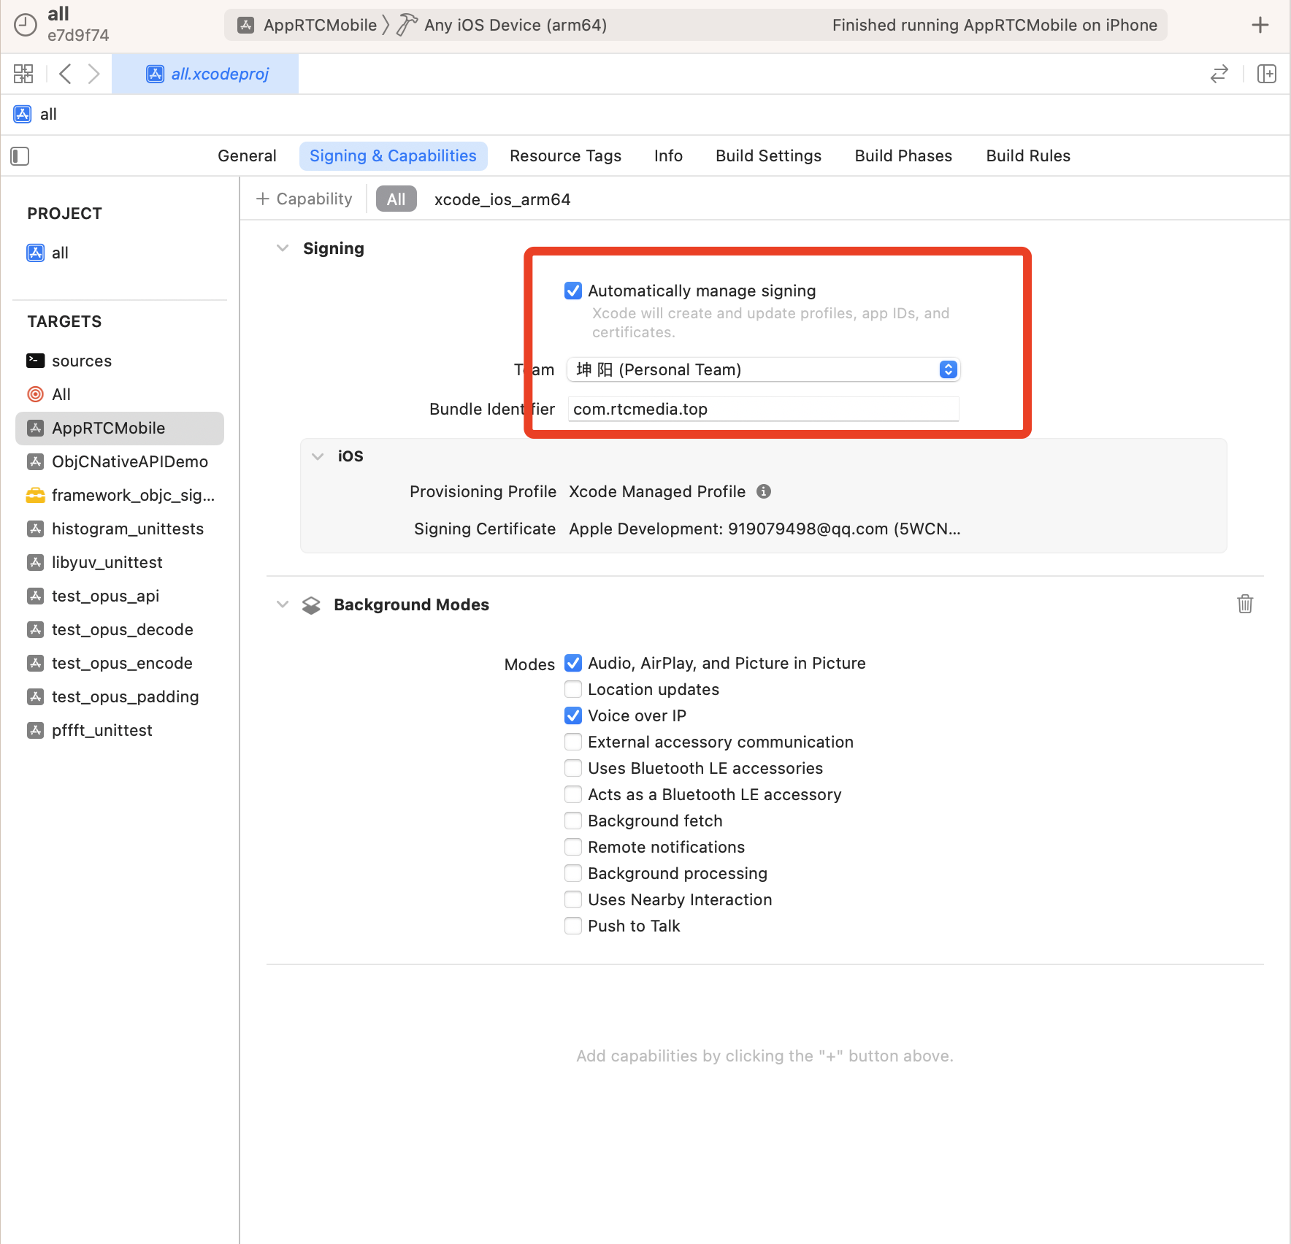Image resolution: width=1291 pixels, height=1244 pixels.
Task: Select the framework_objc_sig target
Action: coord(120,495)
